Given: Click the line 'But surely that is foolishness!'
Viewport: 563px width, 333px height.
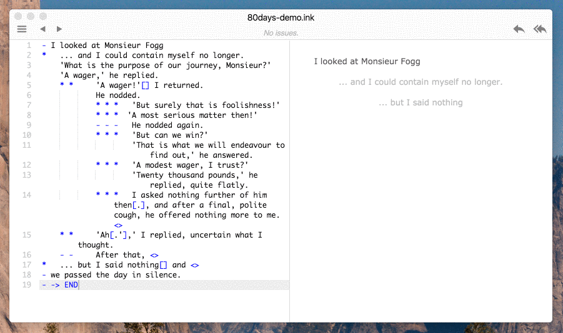Looking at the screenshot, I should click(206, 105).
